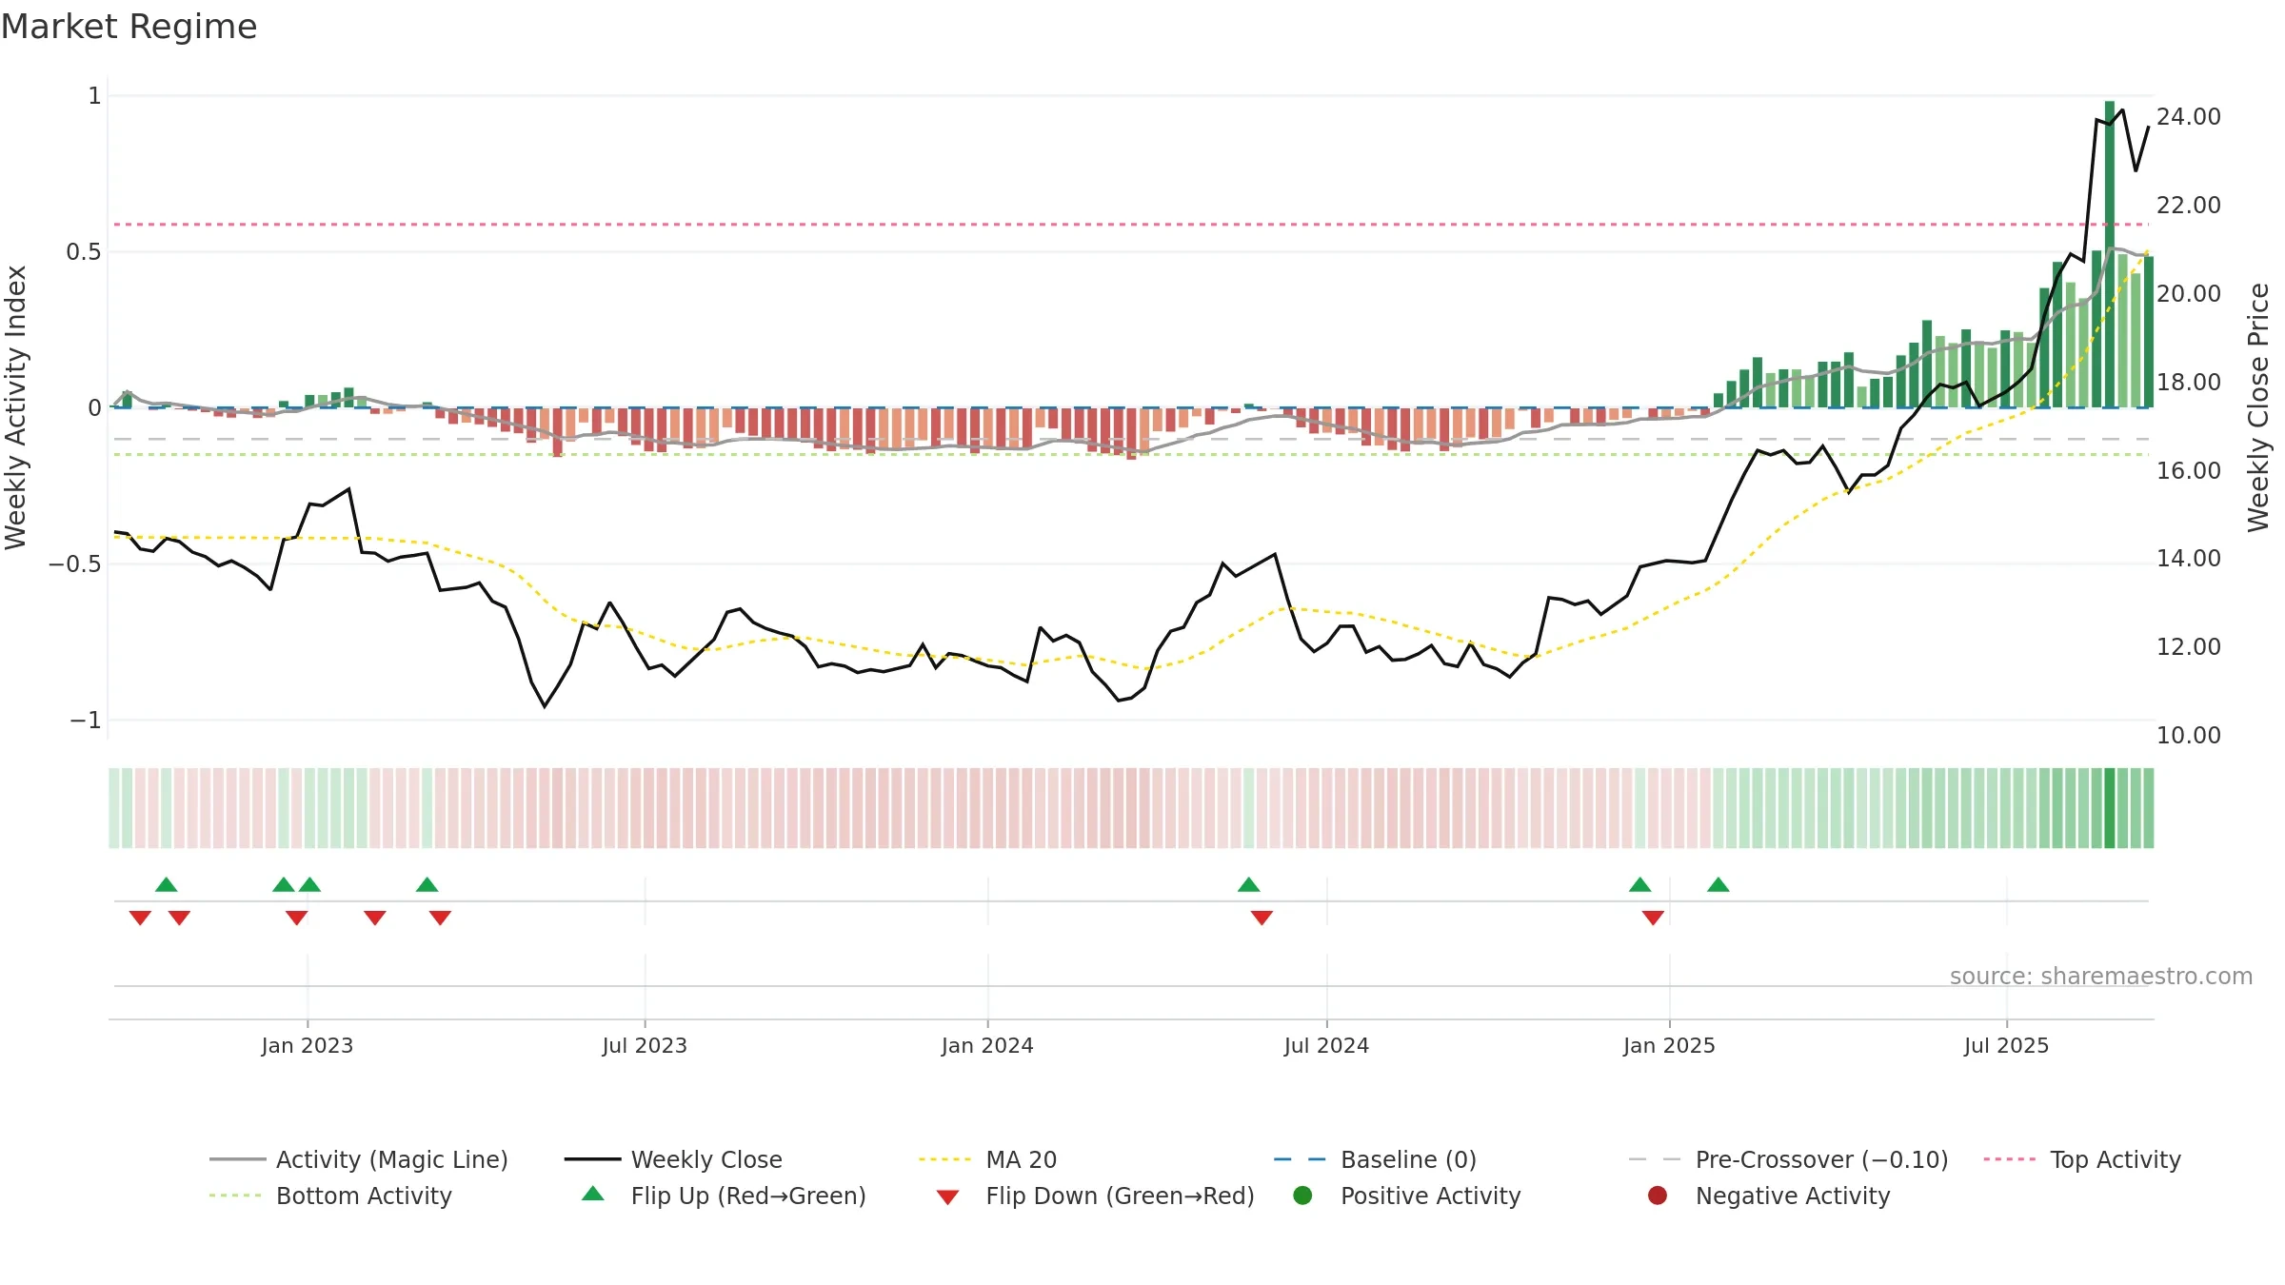Click the 0.5 activity index axis tick
The width and height of the screenshot is (2285, 1285).
(83, 251)
